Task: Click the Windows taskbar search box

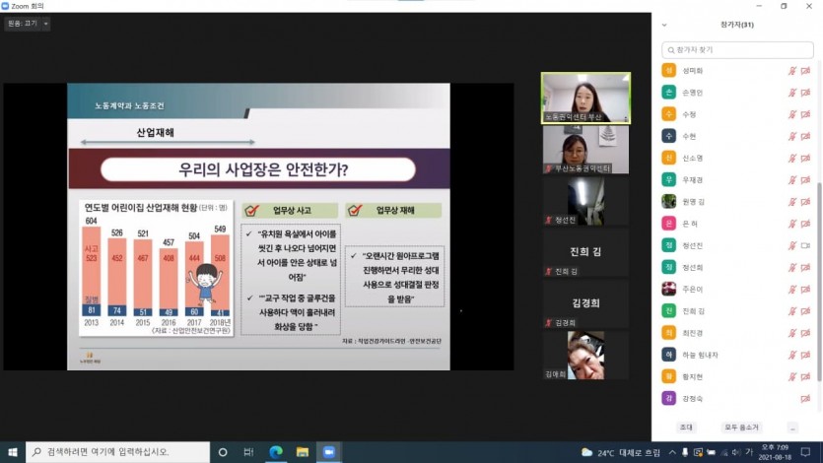Action: (117, 452)
